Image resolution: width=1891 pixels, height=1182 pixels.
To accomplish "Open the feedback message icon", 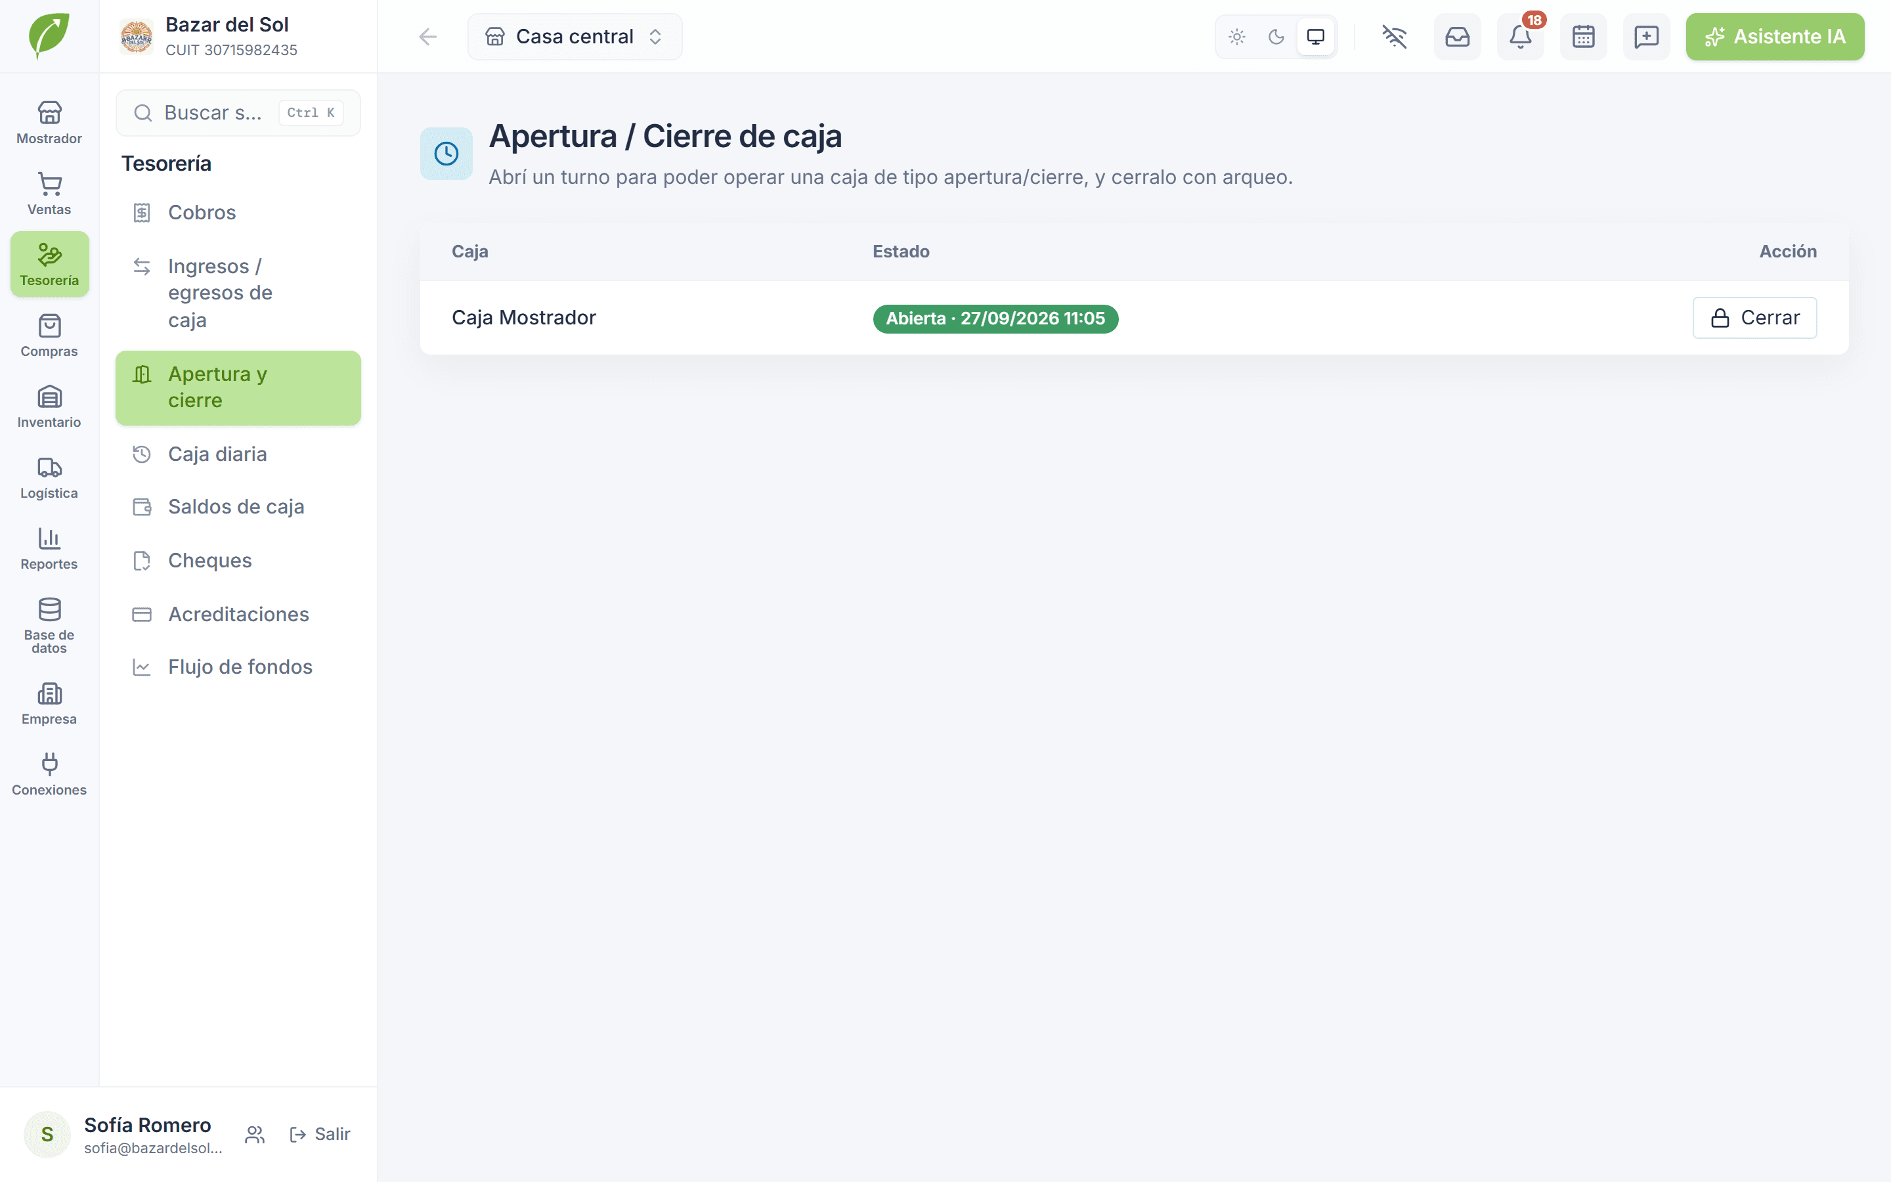I will [x=1647, y=37].
